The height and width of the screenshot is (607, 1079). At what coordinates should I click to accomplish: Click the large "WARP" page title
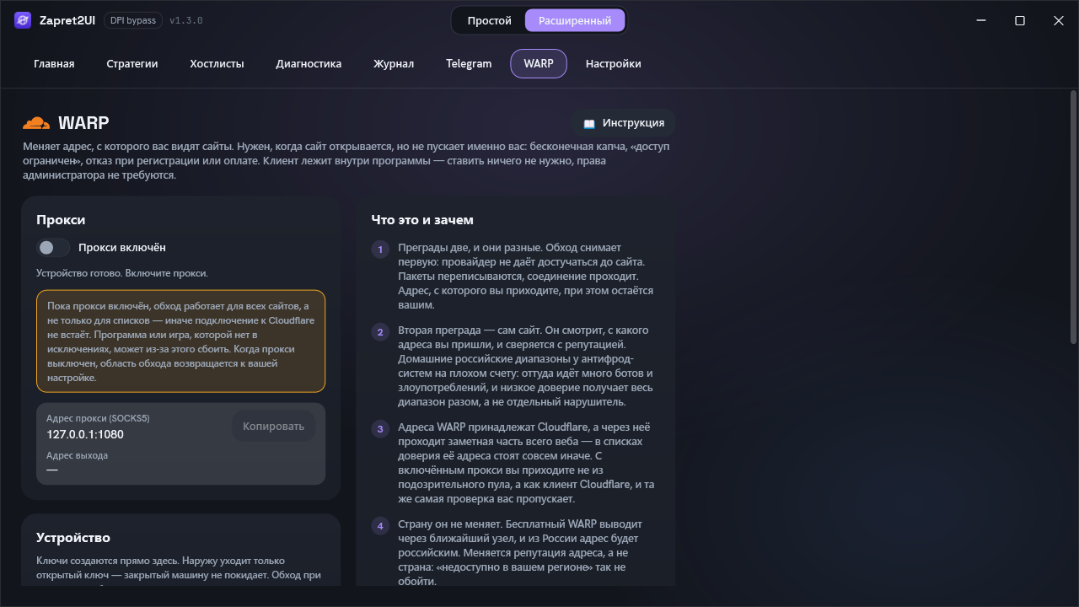click(x=83, y=123)
